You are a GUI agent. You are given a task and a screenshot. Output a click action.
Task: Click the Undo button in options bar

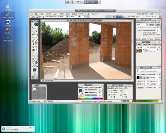tap(108, 17)
